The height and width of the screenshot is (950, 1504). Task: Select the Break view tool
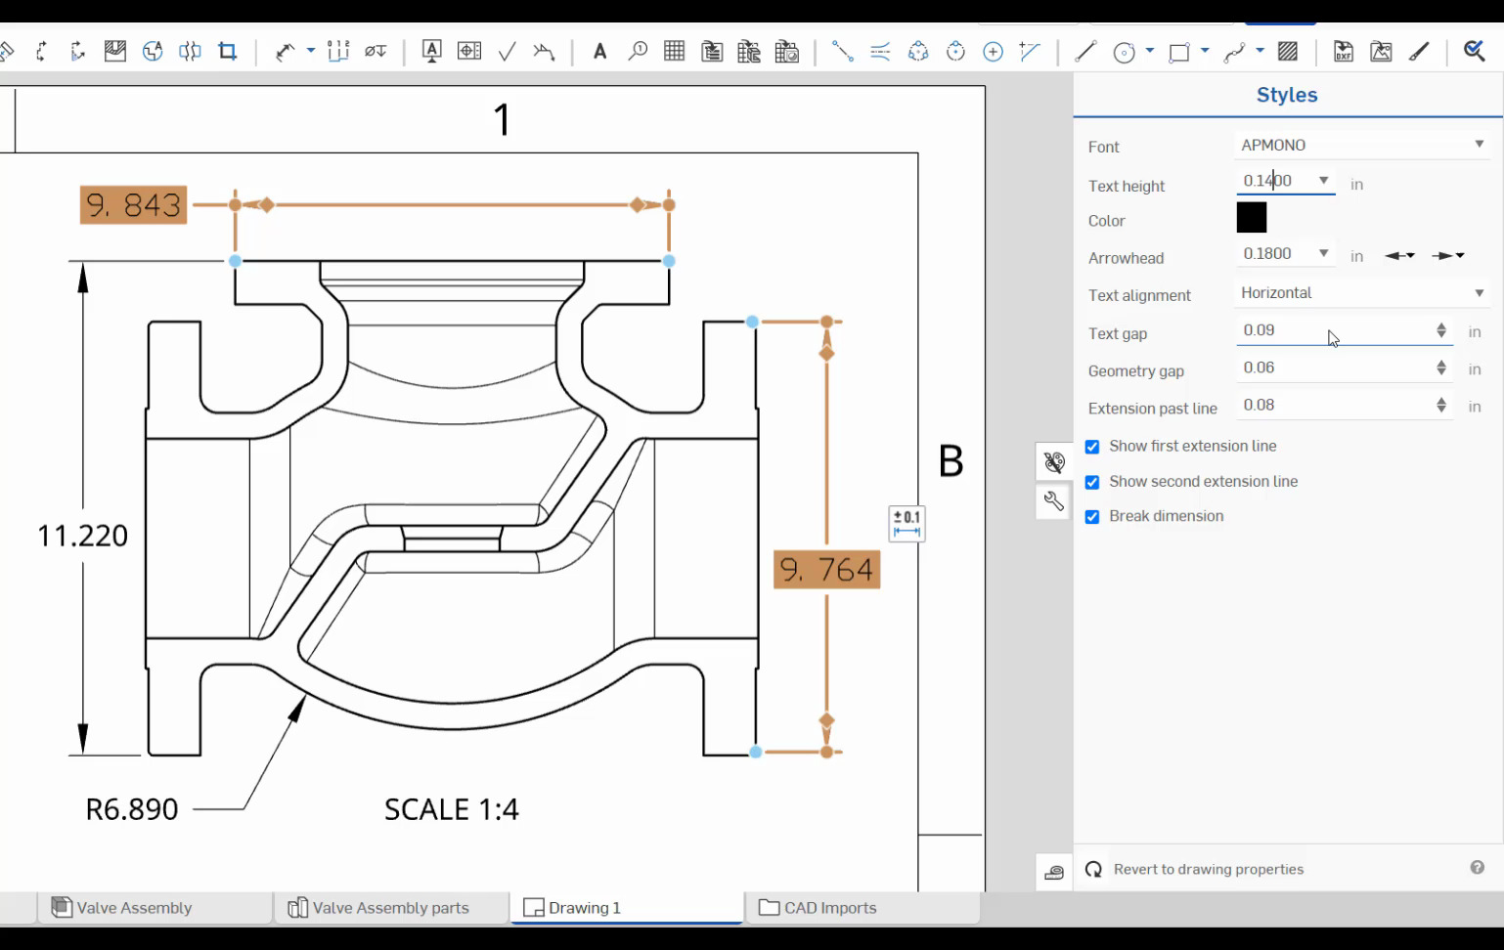click(x=190, y=52)
